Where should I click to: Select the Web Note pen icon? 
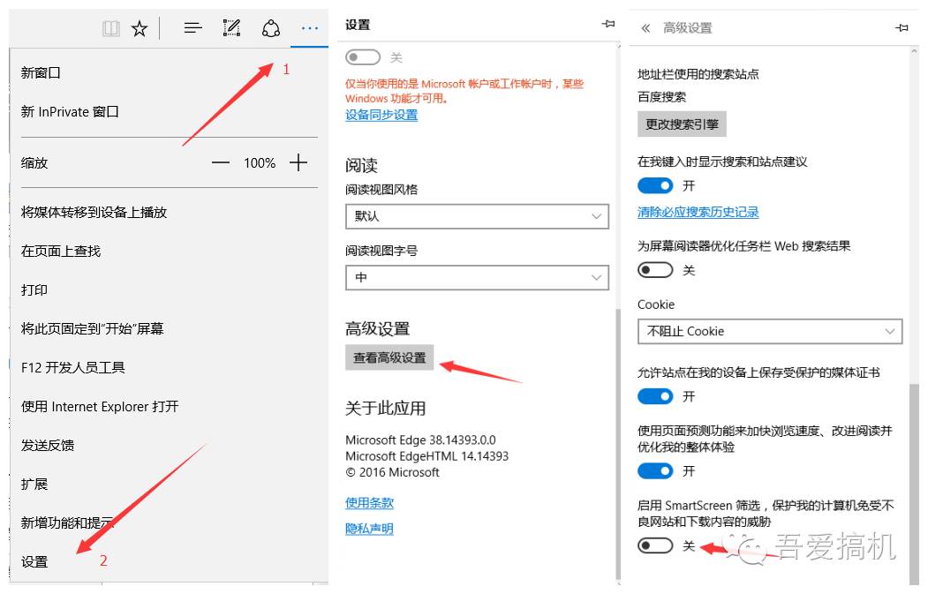[230, 27]
